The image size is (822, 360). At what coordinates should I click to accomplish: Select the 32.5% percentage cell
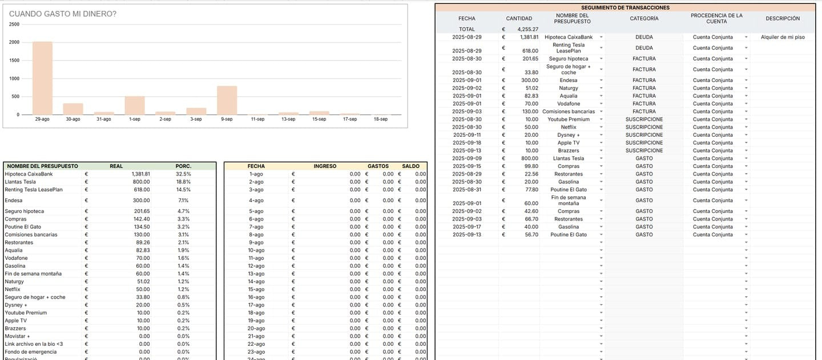[x=183, y=174]
